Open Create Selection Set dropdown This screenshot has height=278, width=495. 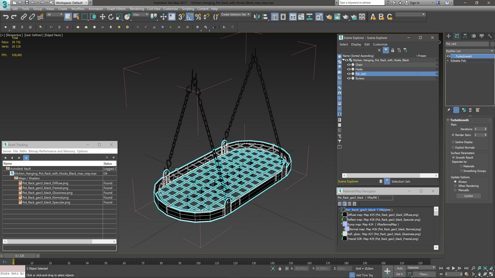point(235,15)
